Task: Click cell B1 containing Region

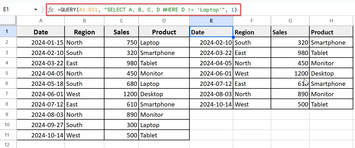Action: [84, 32]
